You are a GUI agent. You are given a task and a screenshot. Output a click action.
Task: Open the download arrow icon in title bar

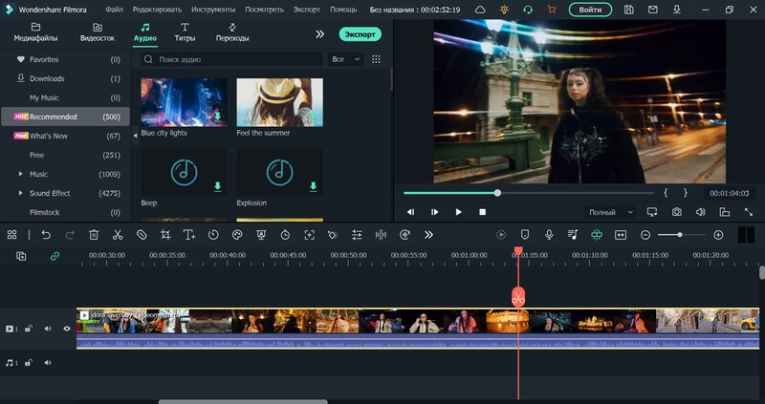click(x=677, y=10)
